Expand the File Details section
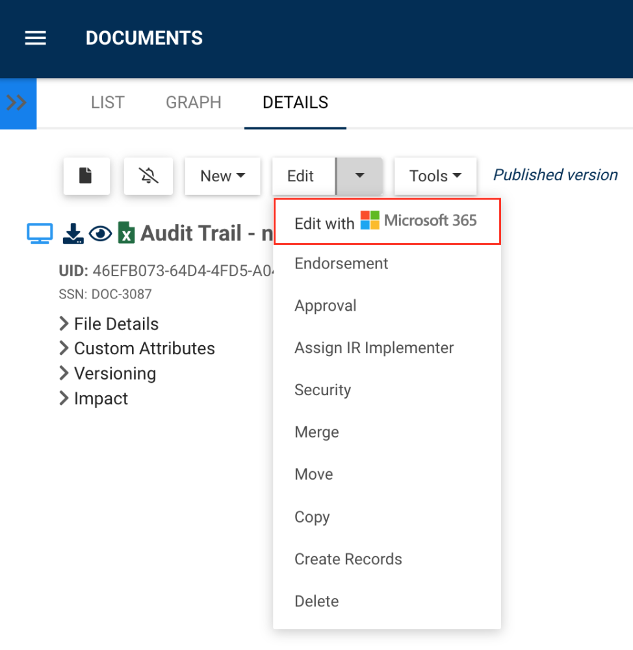This screenshot has height=650, width=633. [x=116, y=324]
